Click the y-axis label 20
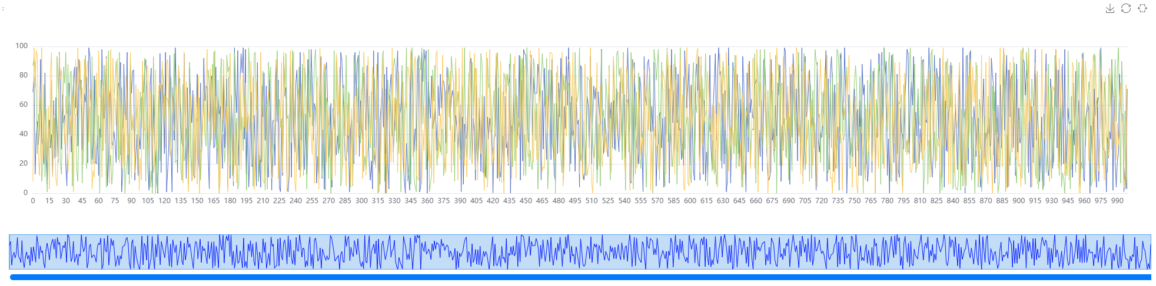 (x=24, y=163)
